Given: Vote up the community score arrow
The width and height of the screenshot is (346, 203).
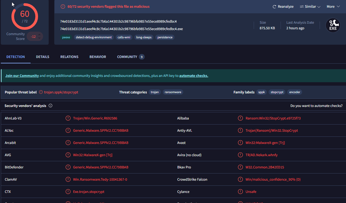Looking at the screenshot, I should [39, 35].
